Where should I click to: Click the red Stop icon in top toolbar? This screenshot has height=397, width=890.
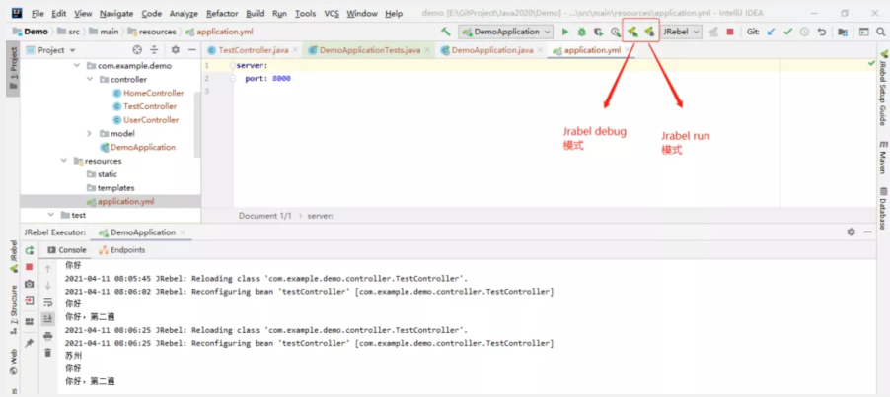click(730, 32)
